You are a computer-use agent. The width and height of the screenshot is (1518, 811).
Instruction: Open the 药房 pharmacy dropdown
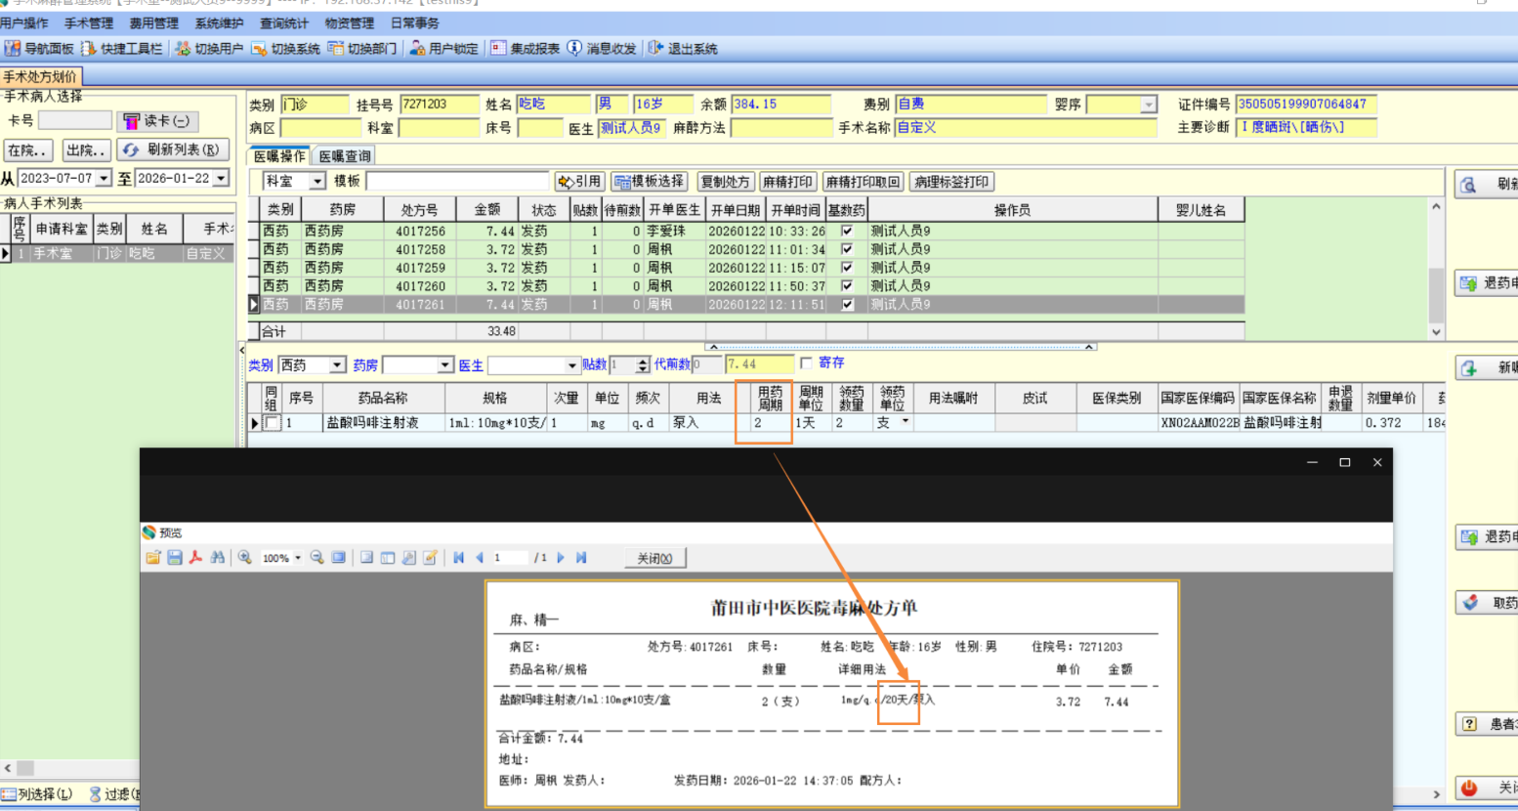point(445,365)
